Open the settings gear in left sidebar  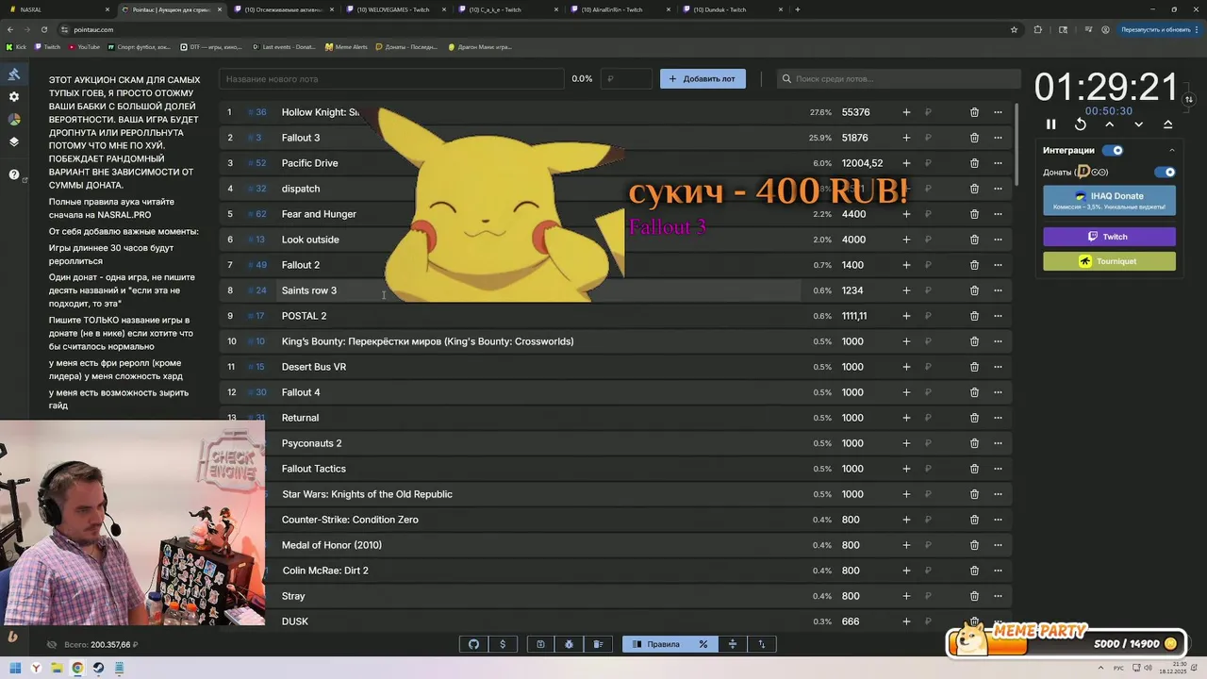tap(14, 97)
